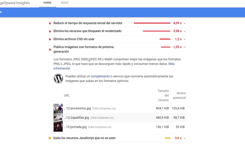Switch to the DOCS tab
The width and height of the screenshot is (245, 146).
pyautogui.click(x=65, y=3)
